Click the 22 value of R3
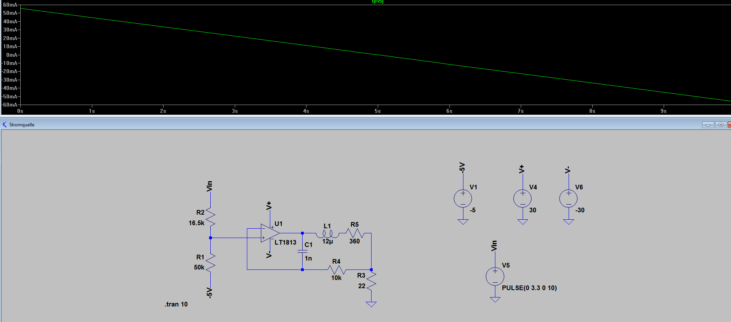 (362, 286)
